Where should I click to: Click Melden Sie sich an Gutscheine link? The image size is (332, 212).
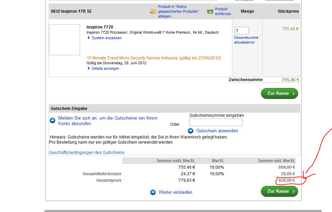tap(108, 121)
